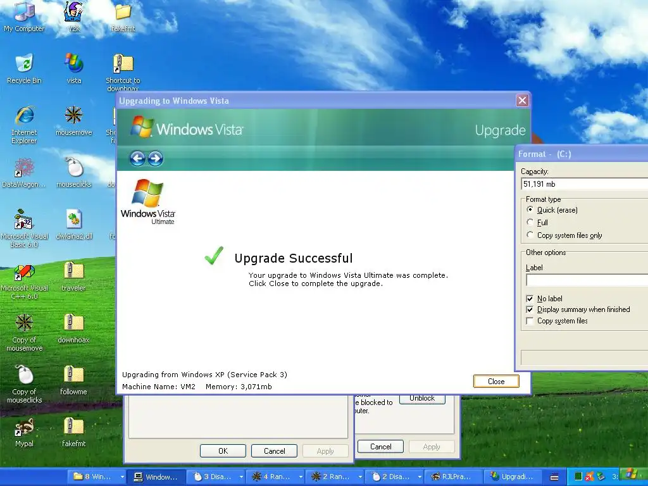
Task: Click Cancel next to the OK button
Action: coord(274,451)
